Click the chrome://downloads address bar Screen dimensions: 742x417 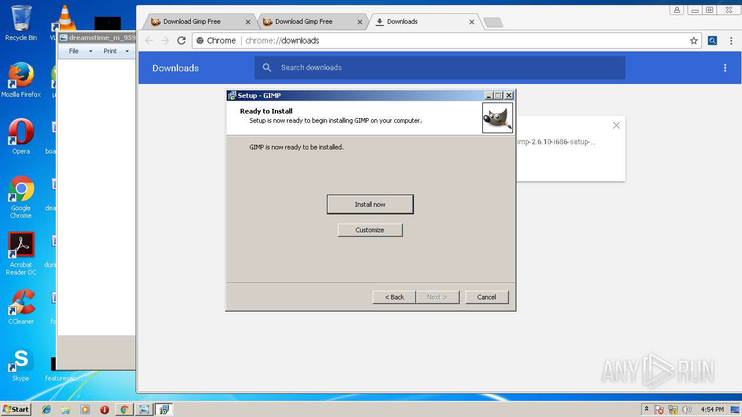coord(446,41)
